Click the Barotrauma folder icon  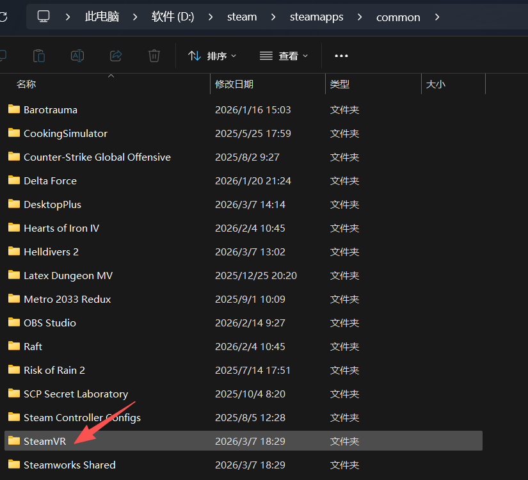[14, 109]
